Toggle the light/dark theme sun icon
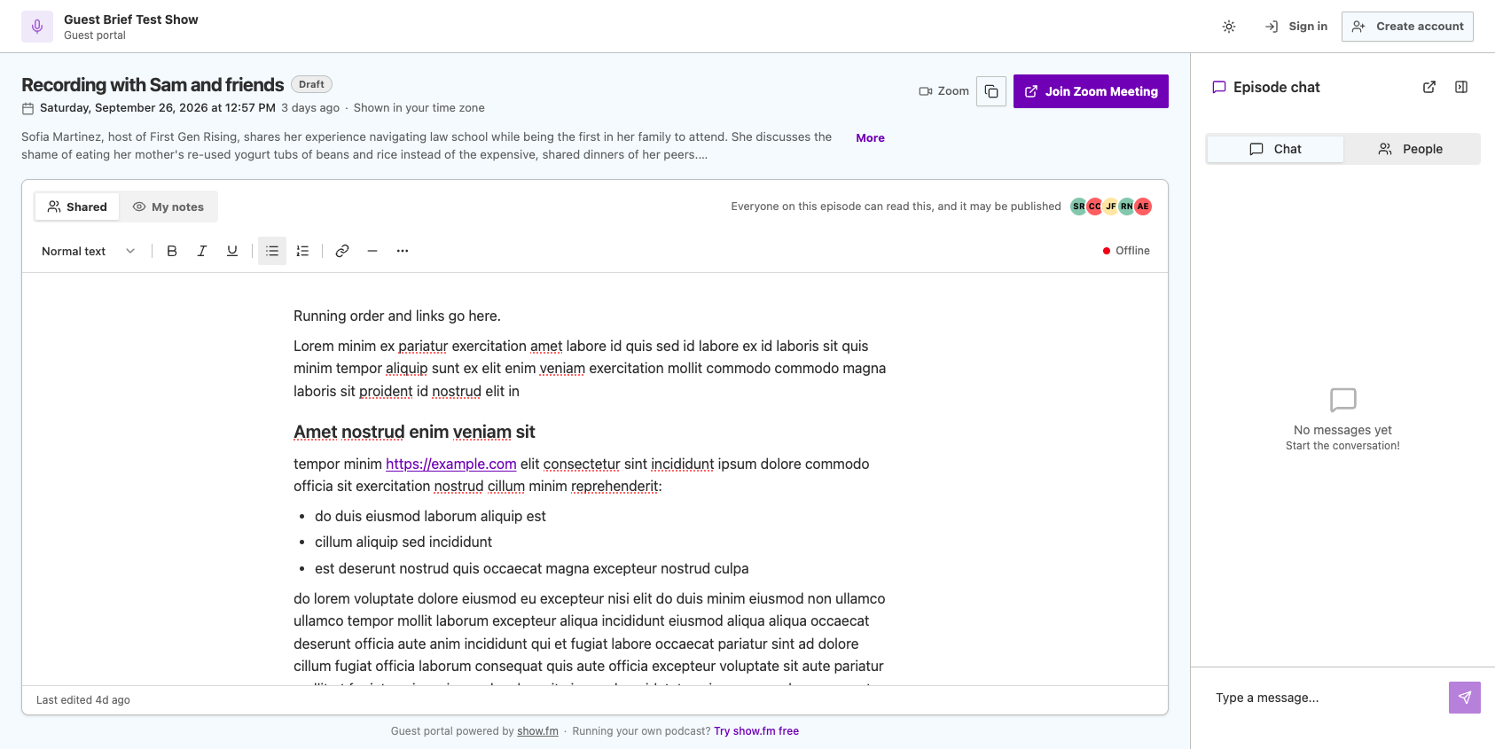The image size is (1495, 749). (1229, 27)
